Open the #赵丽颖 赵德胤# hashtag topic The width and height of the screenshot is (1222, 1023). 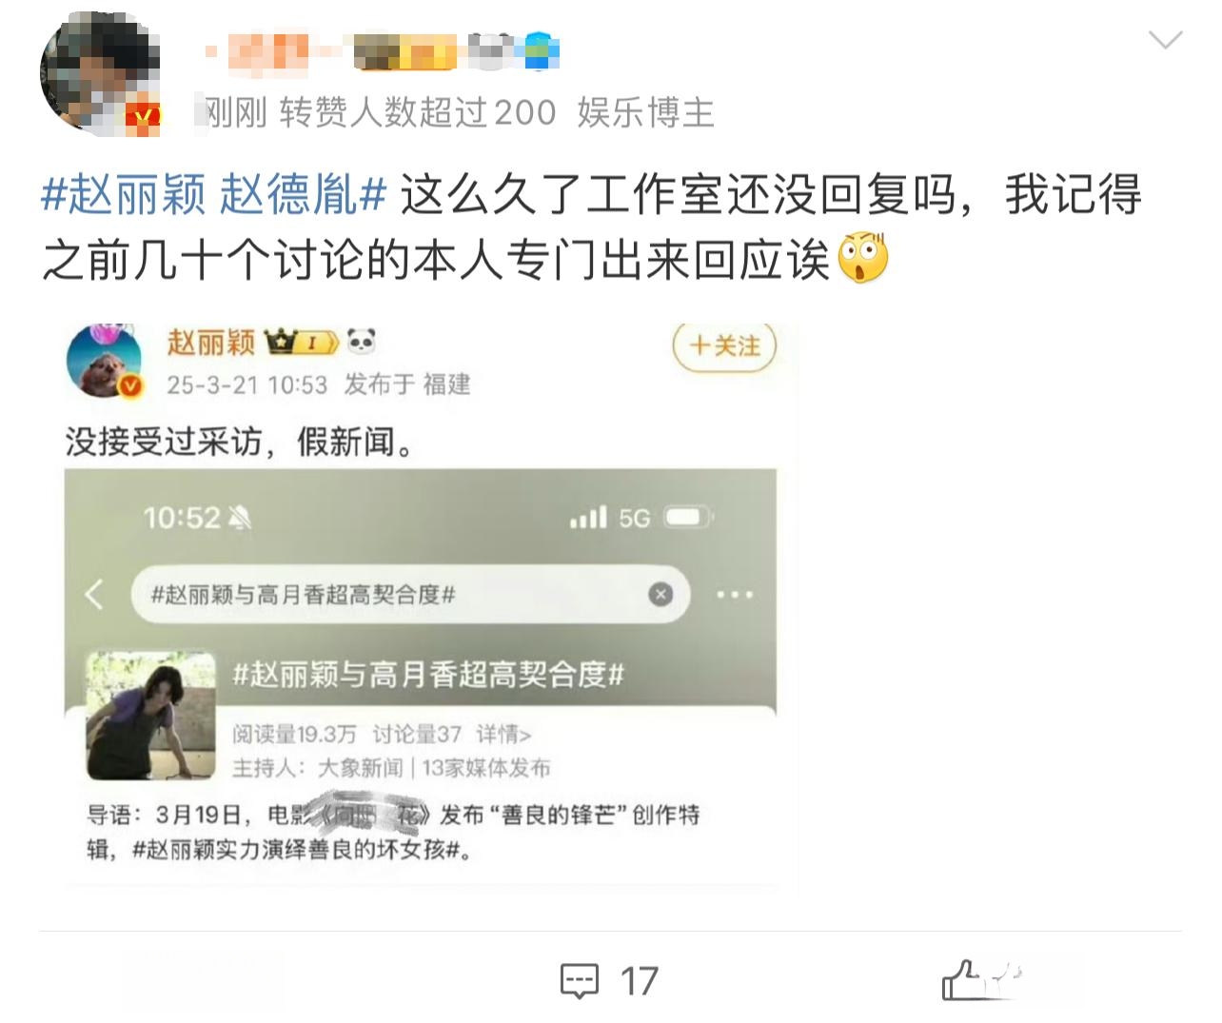coord(213,196)
